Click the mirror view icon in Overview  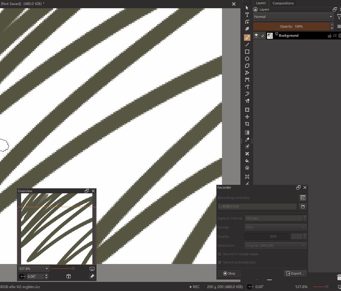69,276
